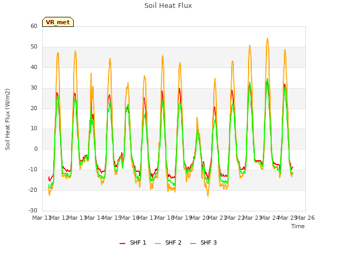Image resolution: width=337 pixels, height=253 pixels.
Task: Click the y-axis tick label 40
Action: pyautogui.click(x=34, y=67)
